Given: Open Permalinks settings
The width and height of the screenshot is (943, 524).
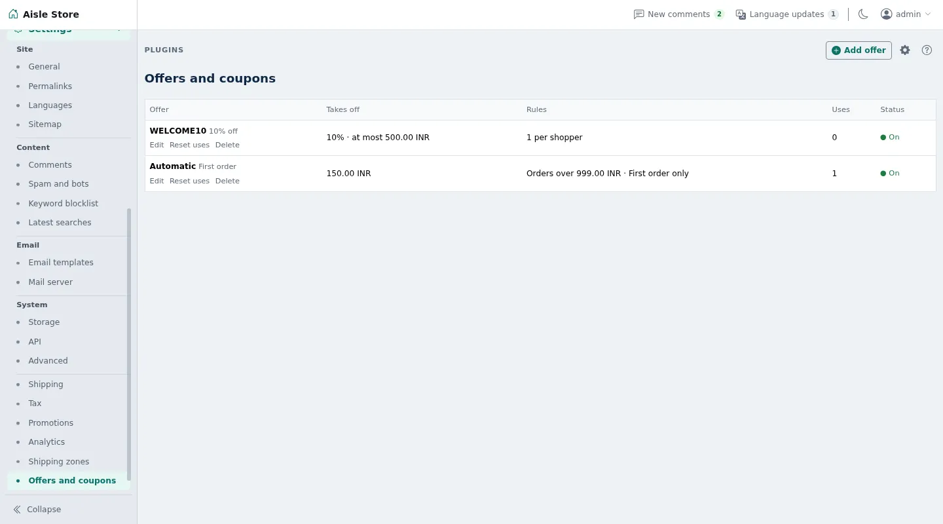Looking at the screenshot, I should 50,86.
